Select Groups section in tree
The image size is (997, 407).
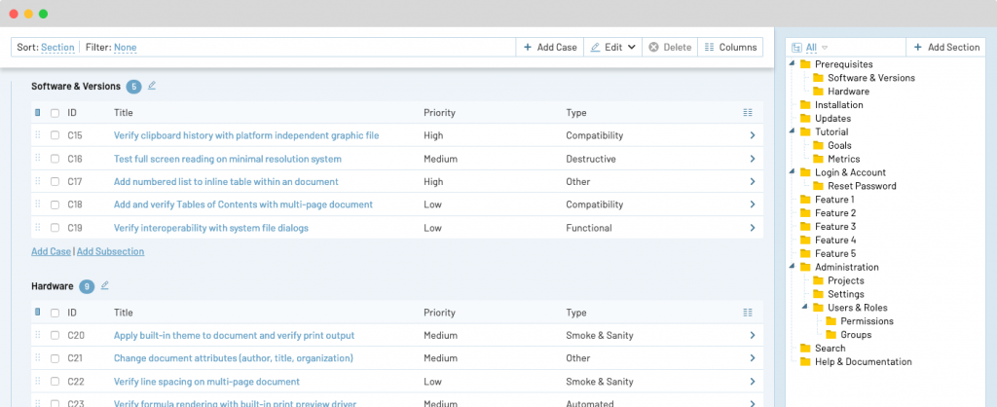pyautogui.click(x=856, y=335)
